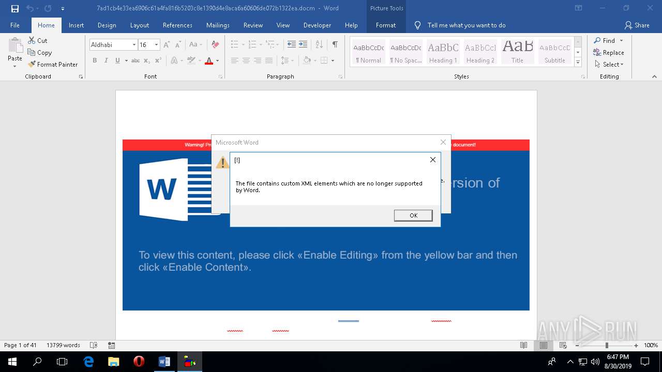This screenshot has height=372, width=662.
Task: Toggle underline formatting
Action: point(118,60)
